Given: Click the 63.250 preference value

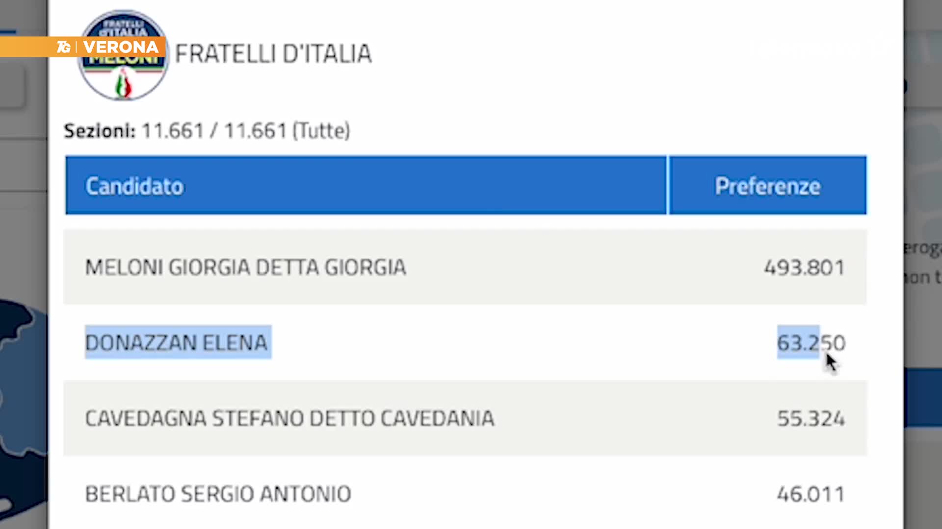Looking at the screenshot, I should coord(811,342).
